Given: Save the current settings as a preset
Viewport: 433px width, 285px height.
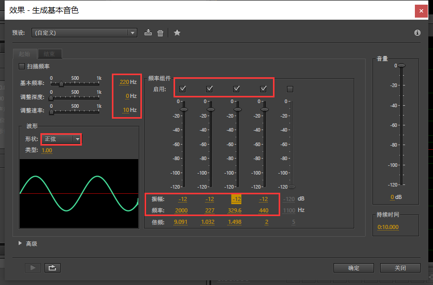Looking at the screenshot, I should coord(148,33).
